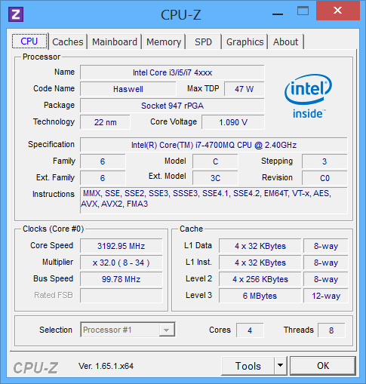Click the L1 Data 4 x 32 KBytes value

260,246
